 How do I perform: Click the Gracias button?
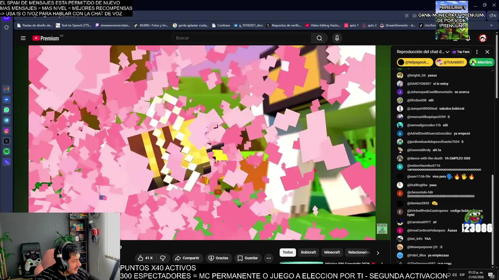(x=218, y=258)
